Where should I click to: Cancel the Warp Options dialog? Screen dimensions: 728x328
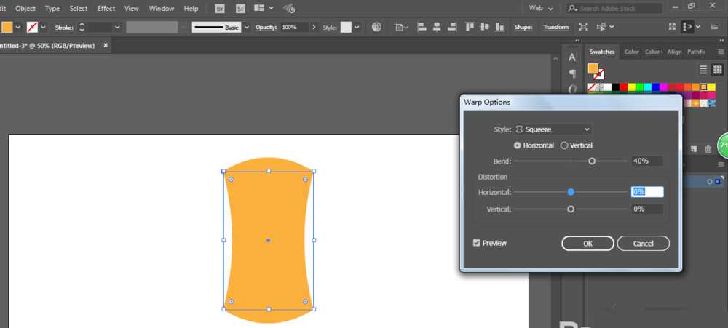tap(643, 244)
